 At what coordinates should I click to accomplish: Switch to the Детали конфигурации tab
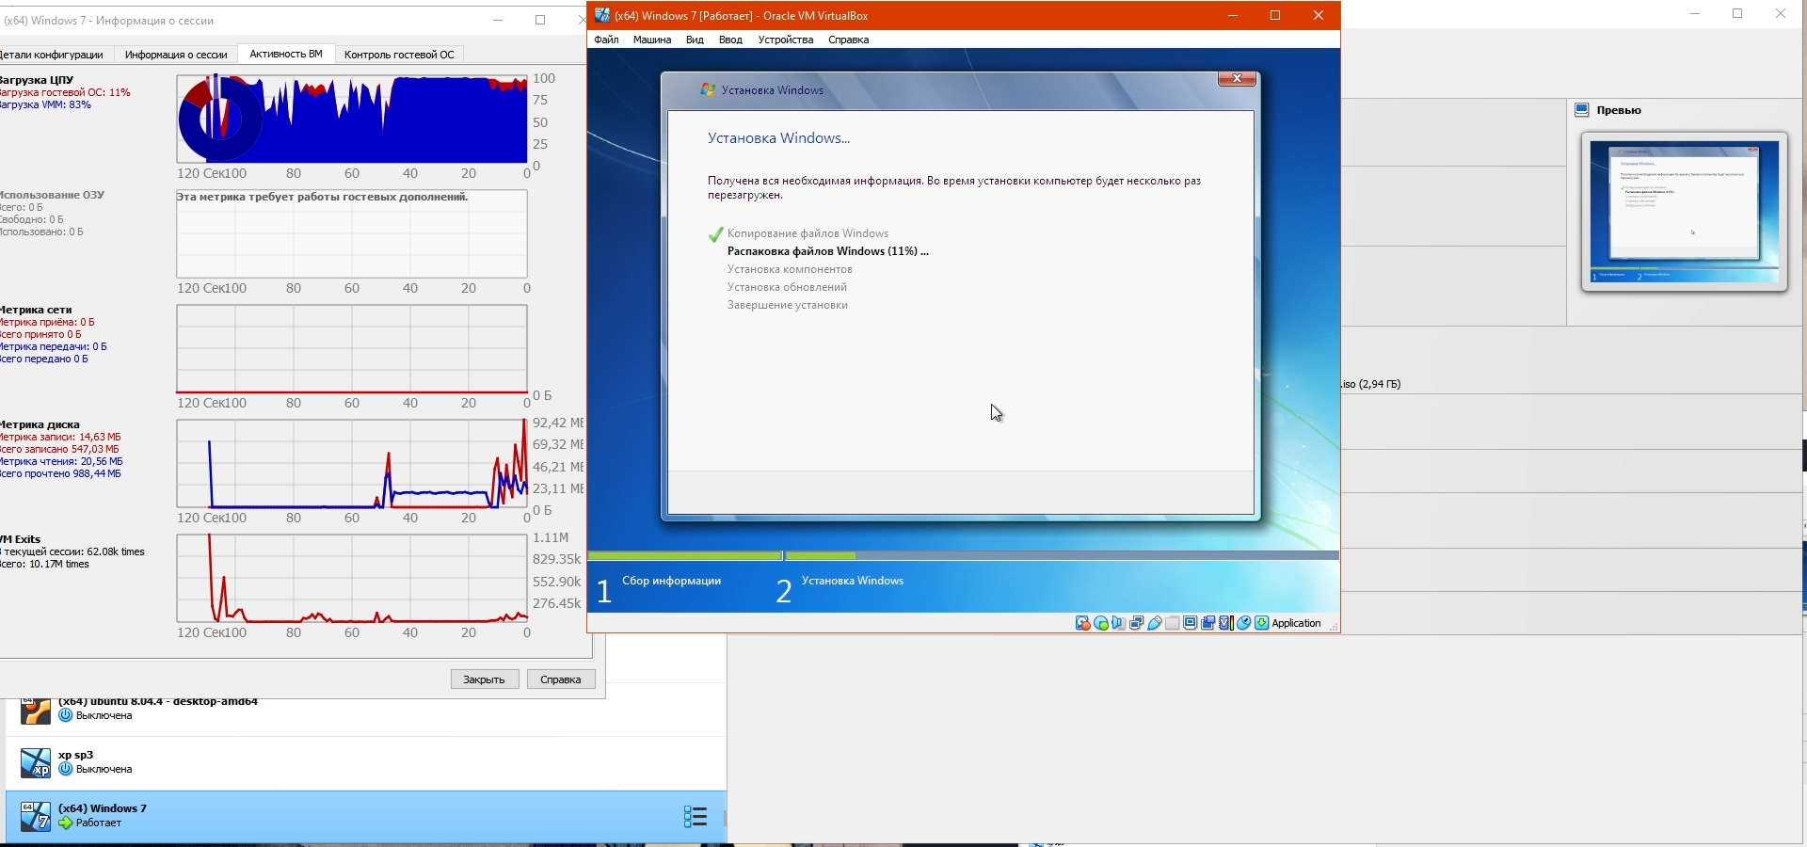click(x=52, y=55)
